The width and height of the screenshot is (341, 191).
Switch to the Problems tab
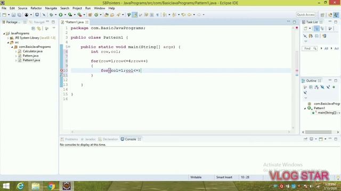(x=69, y=139)
